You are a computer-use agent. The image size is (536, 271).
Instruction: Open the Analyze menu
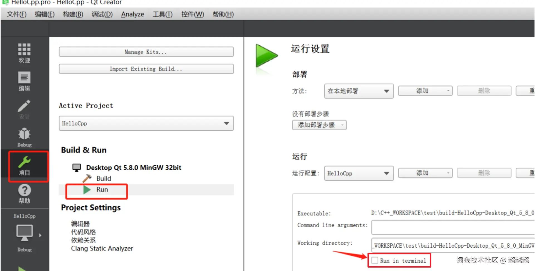pyautogui.click(x=133, y=14)
